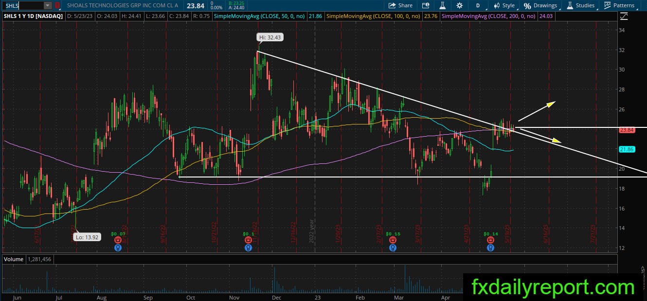This screenshot has height=301, width=647.
Task: Open the Patterns menu
Action: click(619, 5)
